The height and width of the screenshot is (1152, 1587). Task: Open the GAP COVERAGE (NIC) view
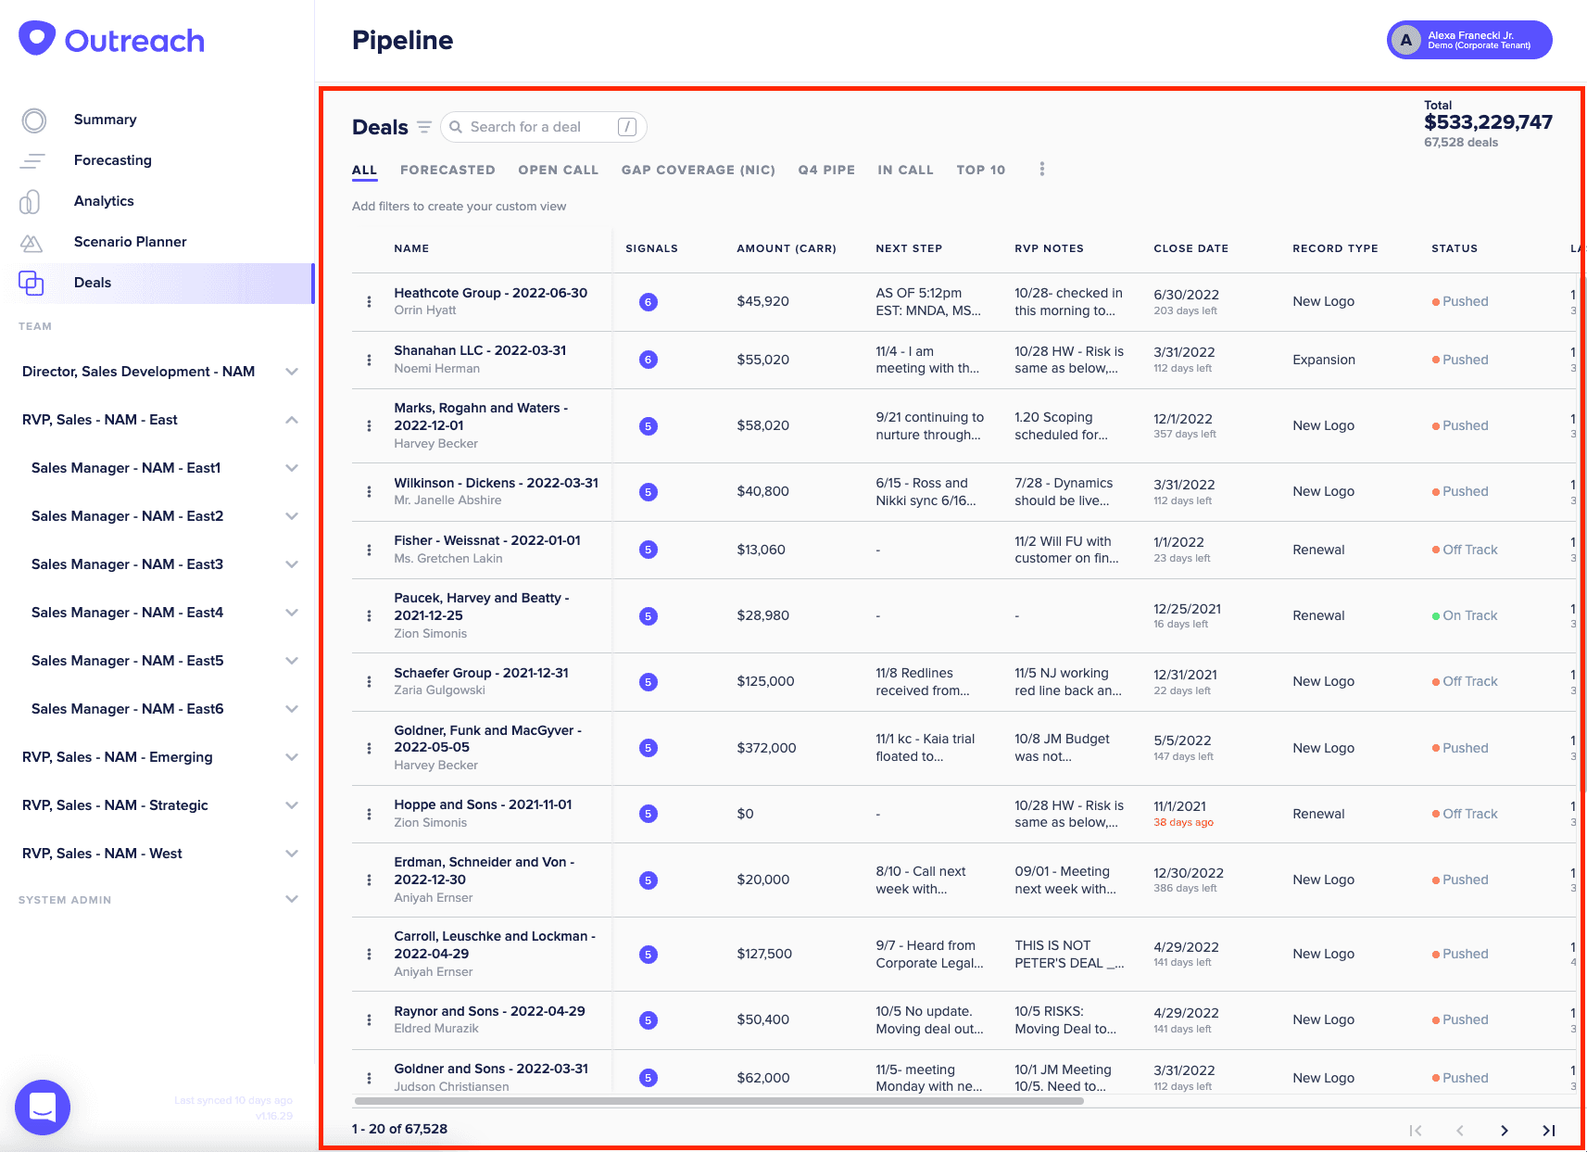click(x=698, y=170)
